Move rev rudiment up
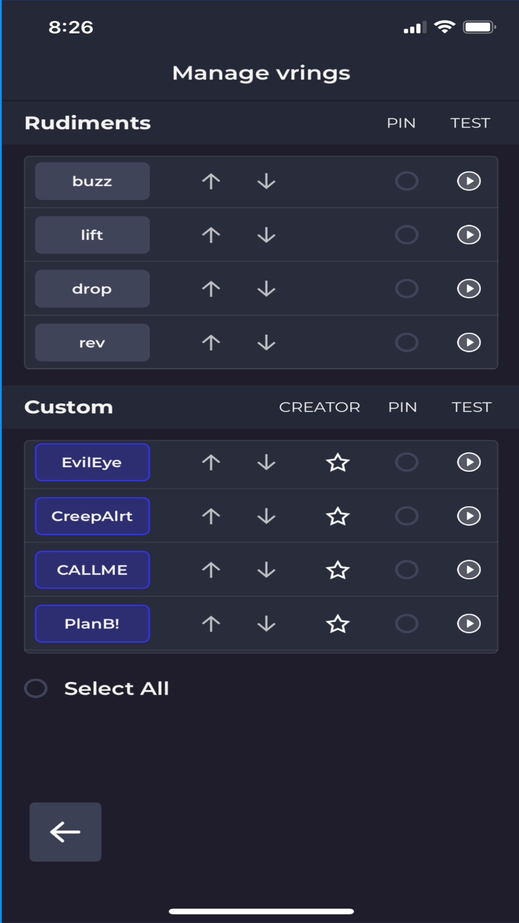Screen dimensions: 519x923 [x=211, y=343]
